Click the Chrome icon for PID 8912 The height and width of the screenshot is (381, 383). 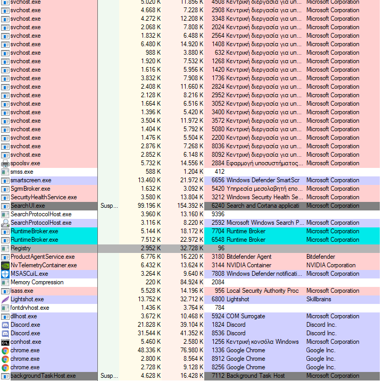[5, 359]
